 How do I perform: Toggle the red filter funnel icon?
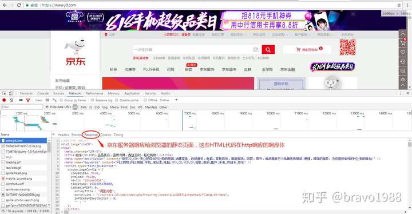[x=28, y=100]
